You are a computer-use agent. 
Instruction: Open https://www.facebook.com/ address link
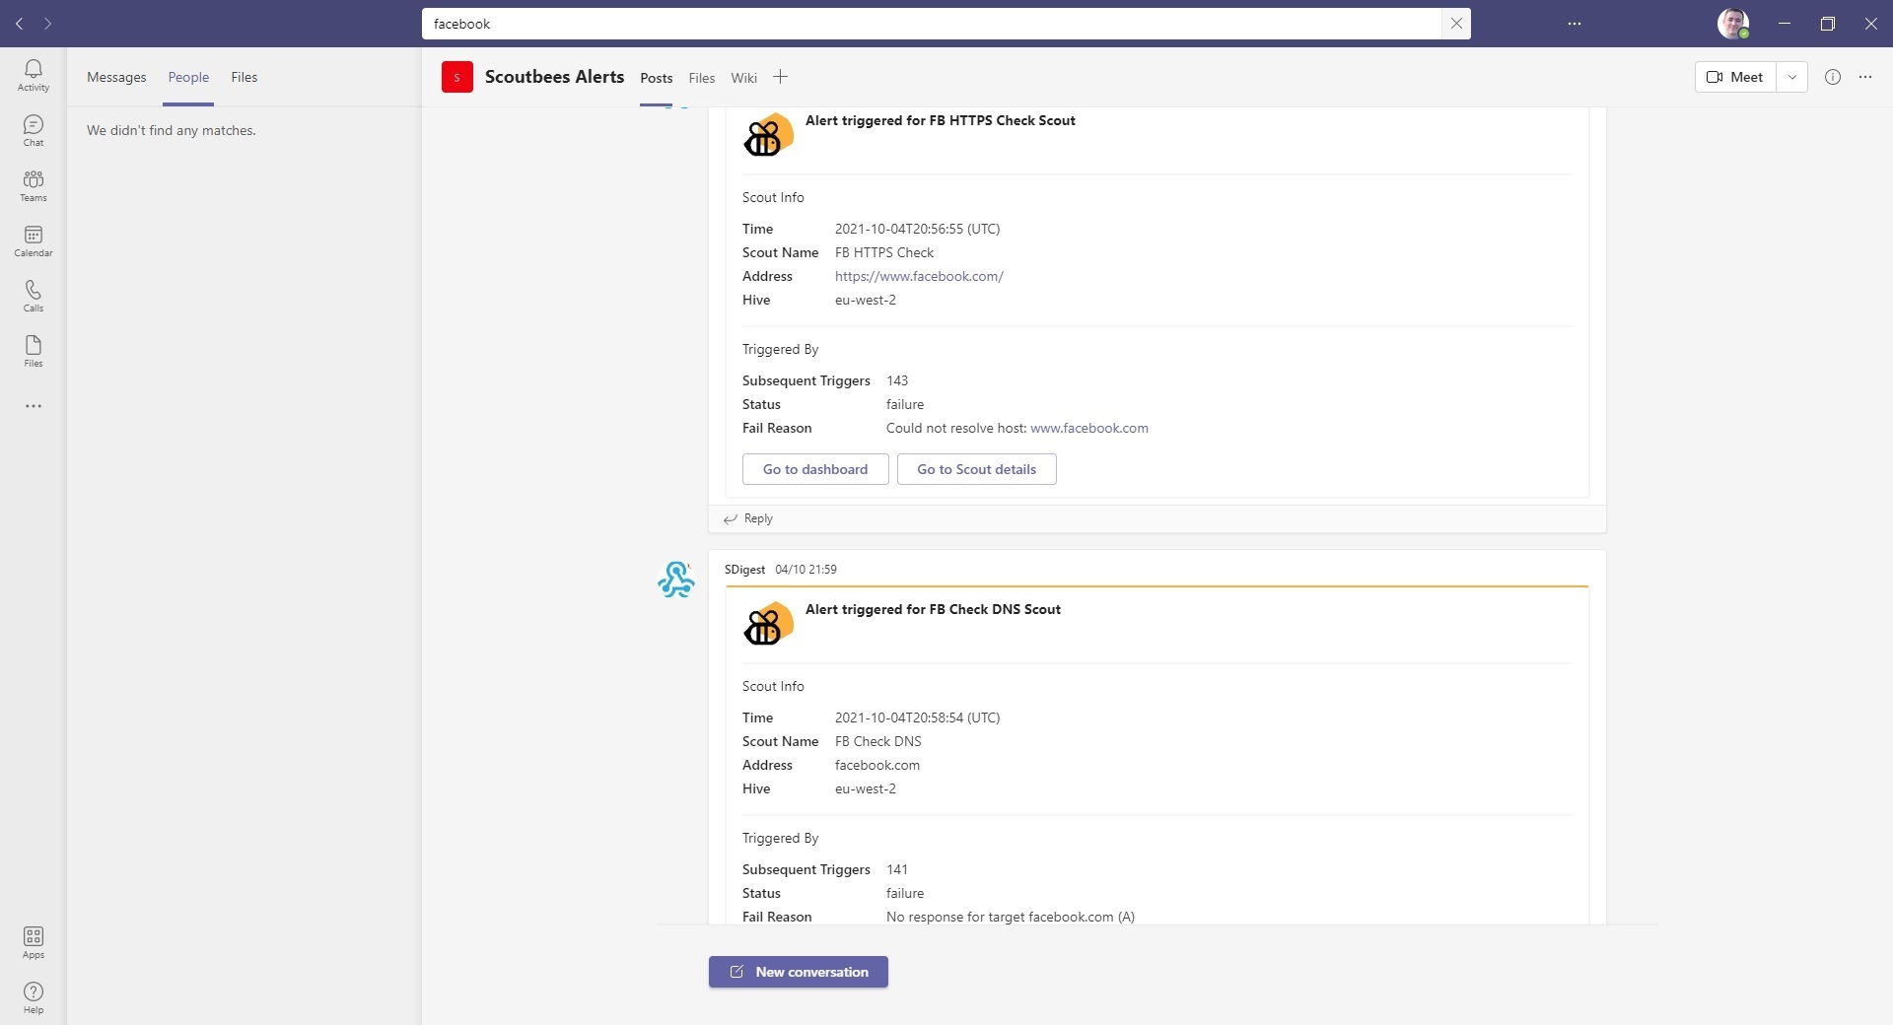pyautogui.click(x=919, y=276)
